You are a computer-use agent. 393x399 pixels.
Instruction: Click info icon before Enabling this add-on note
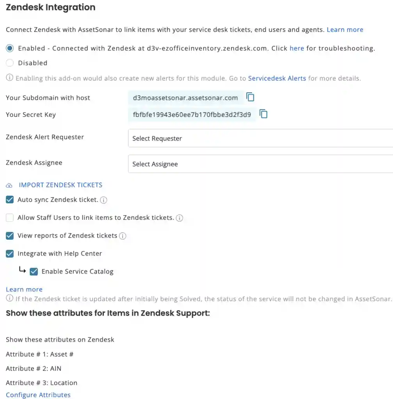click(9, 78)
